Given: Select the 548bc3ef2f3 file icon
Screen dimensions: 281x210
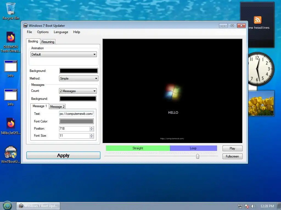Looking at the screenshot, I should click(11, 126).
